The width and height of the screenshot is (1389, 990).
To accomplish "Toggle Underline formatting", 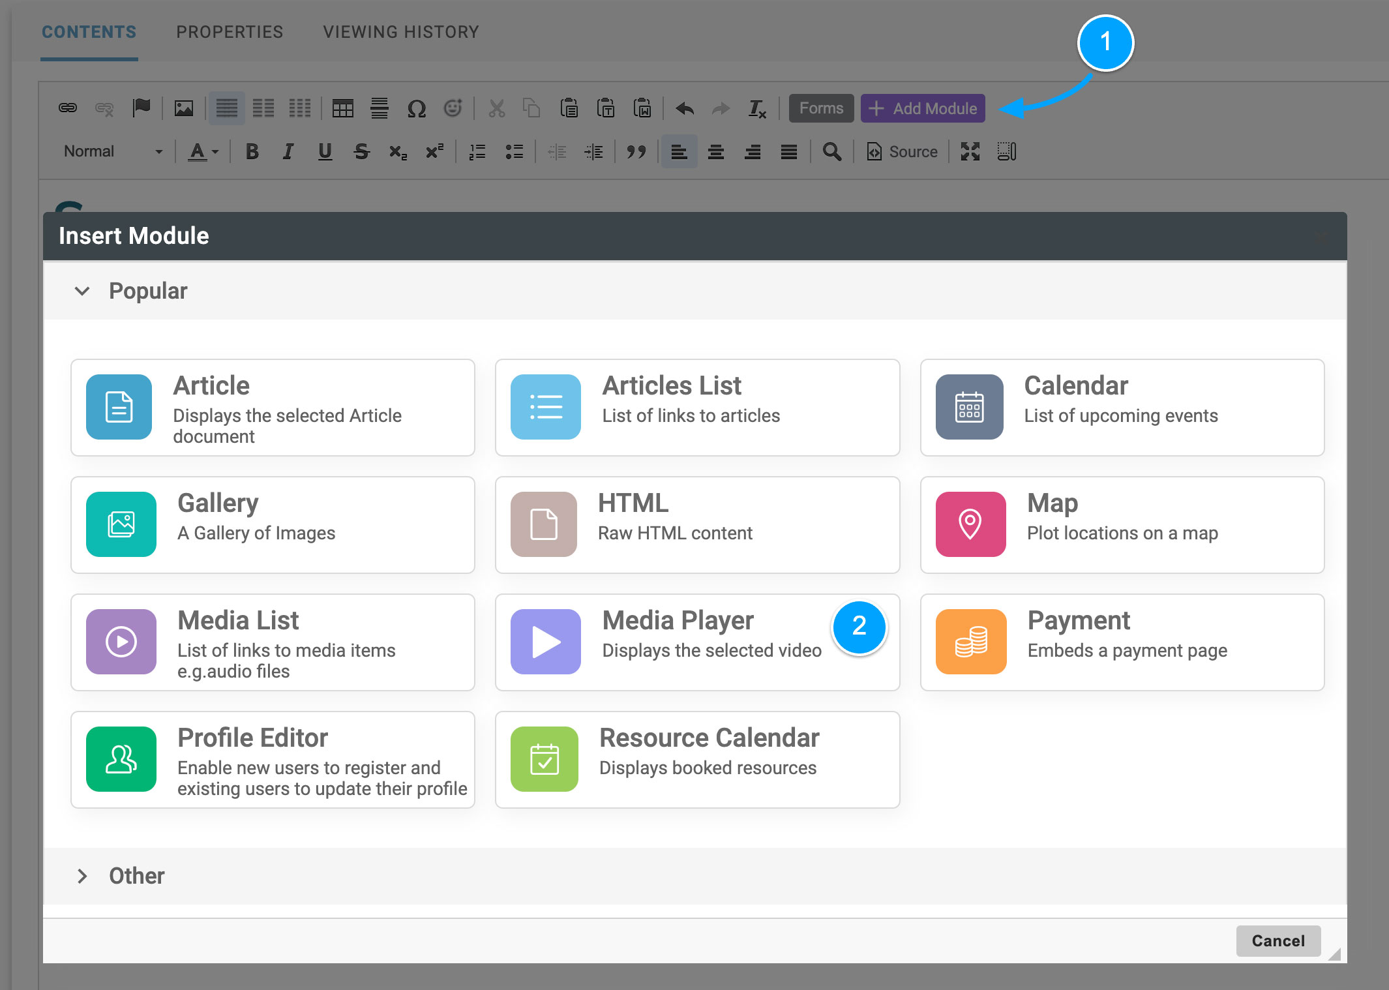I will [325, 152].
